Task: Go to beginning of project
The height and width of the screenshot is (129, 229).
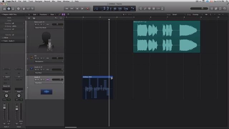Action: (77, 9)
